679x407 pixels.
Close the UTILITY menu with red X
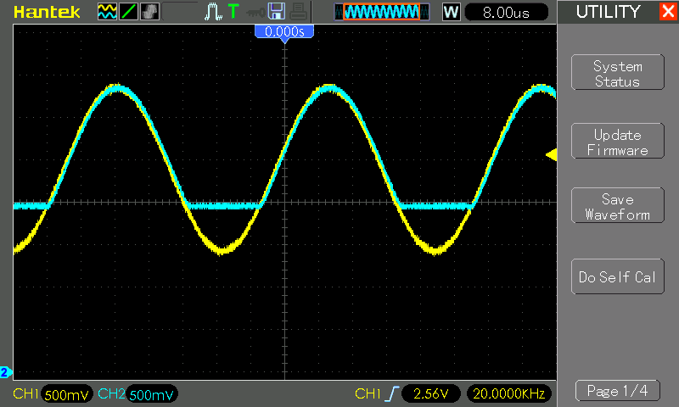(669, 11)
